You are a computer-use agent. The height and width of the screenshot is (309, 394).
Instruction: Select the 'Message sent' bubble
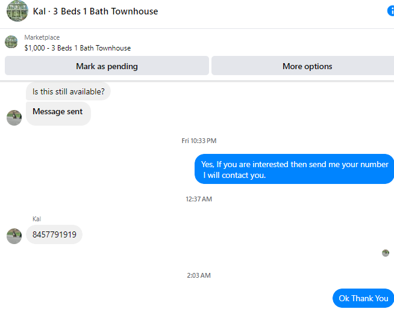[58, 114]
